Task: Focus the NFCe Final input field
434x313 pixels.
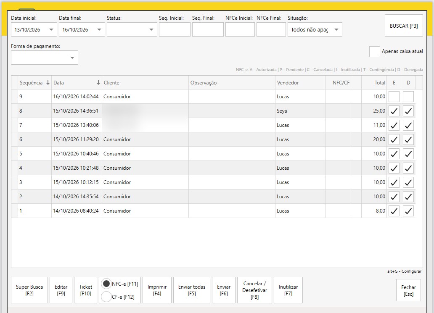Action: point(271,29)
